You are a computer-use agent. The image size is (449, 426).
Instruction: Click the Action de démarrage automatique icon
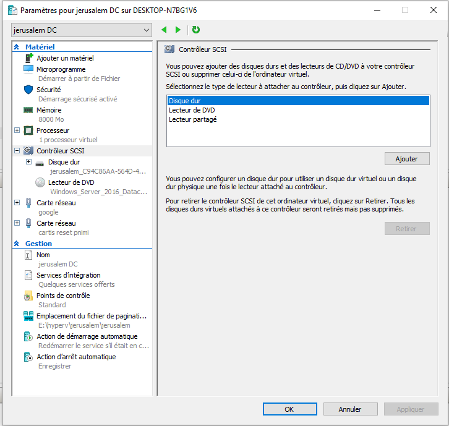(x=28, y=337)
